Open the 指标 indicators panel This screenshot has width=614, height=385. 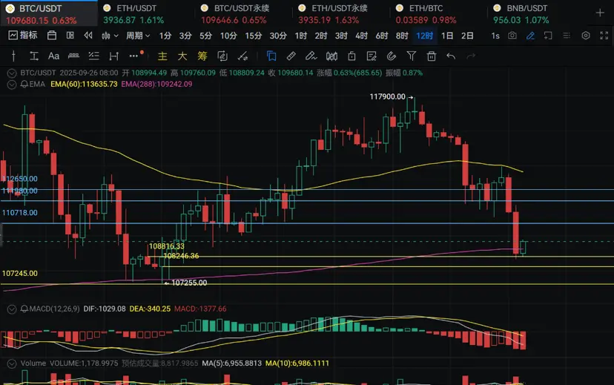23,36
